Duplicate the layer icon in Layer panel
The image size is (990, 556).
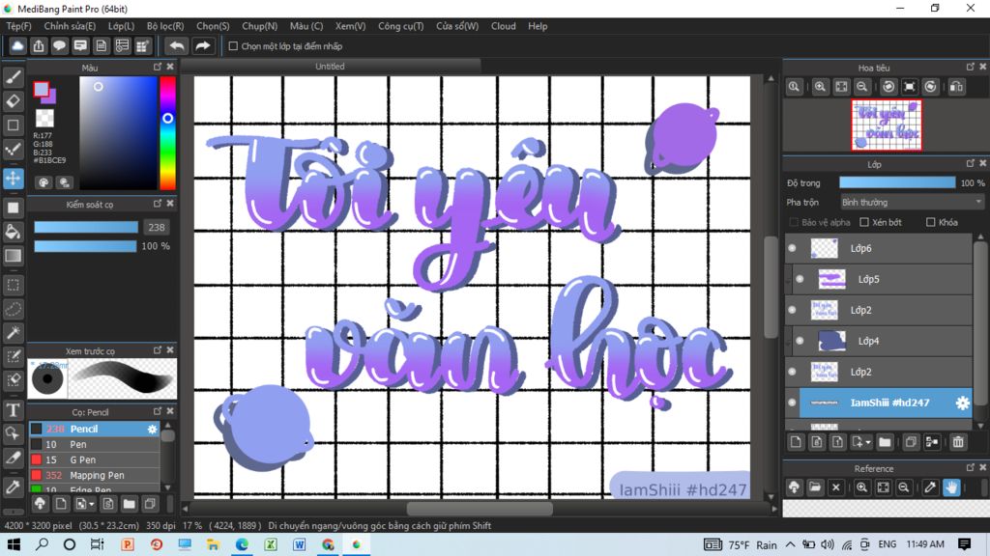[911, 442]
